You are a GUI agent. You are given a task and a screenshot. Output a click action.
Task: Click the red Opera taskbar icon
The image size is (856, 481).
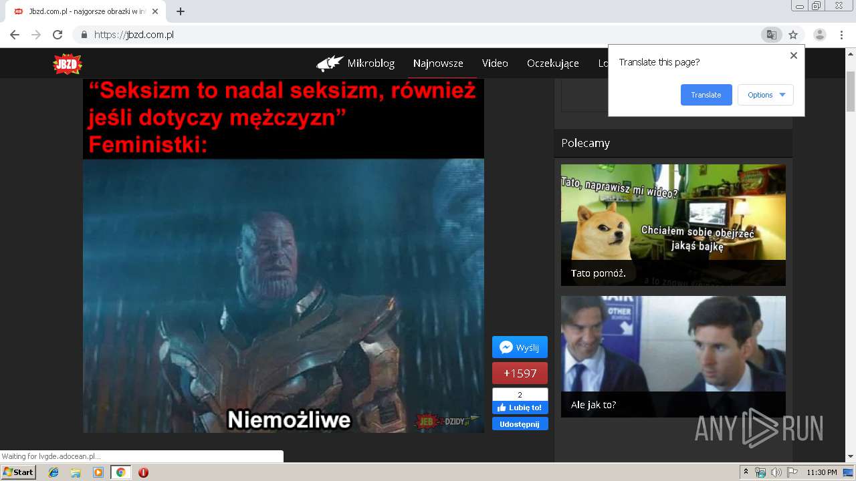143,472
